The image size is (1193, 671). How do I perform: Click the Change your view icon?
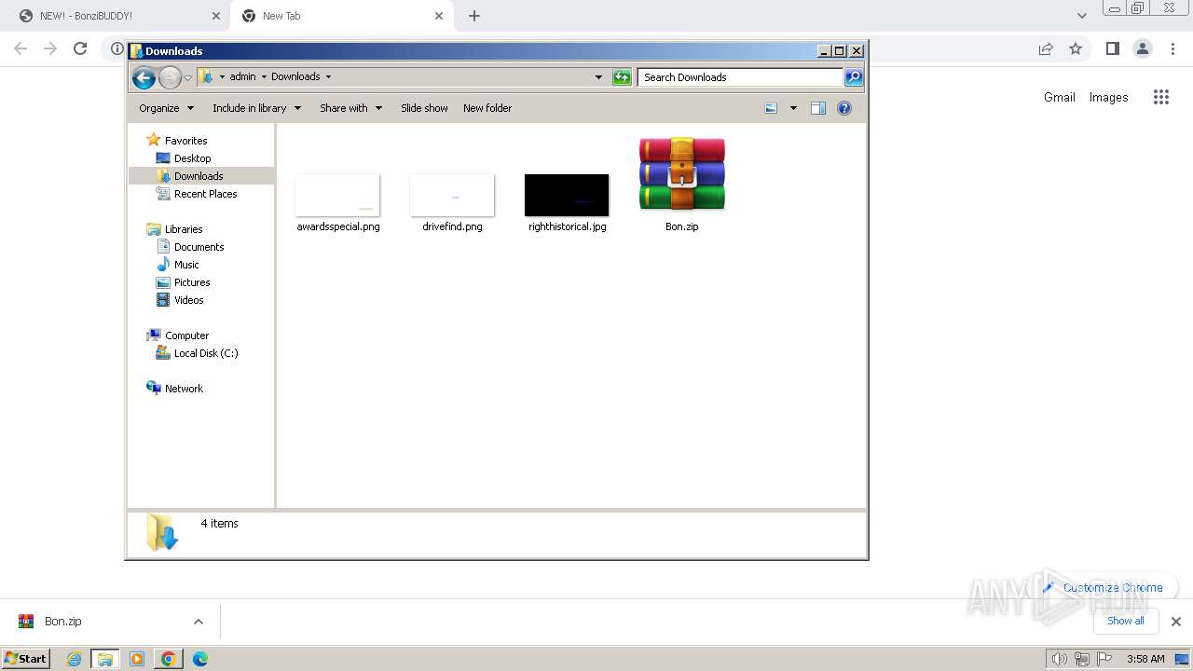point(771,108)
